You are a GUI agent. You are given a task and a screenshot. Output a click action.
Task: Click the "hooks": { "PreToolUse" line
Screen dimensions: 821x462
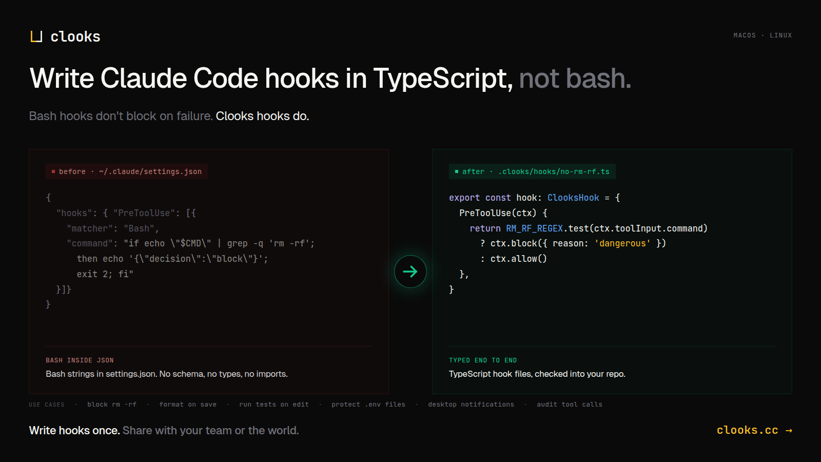coord(126,213)
